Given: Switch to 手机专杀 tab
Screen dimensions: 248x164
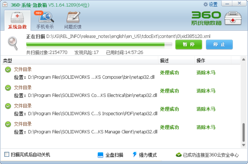Looking at the screenshot, I should [45, 20].
